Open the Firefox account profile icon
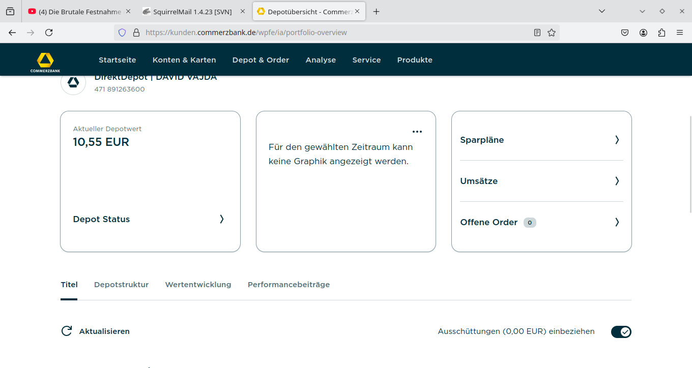 [x=644, y=33]
